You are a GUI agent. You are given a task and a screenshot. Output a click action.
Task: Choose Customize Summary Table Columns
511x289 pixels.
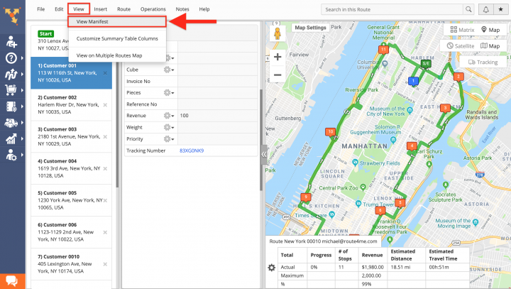click(x=117, y=38)
